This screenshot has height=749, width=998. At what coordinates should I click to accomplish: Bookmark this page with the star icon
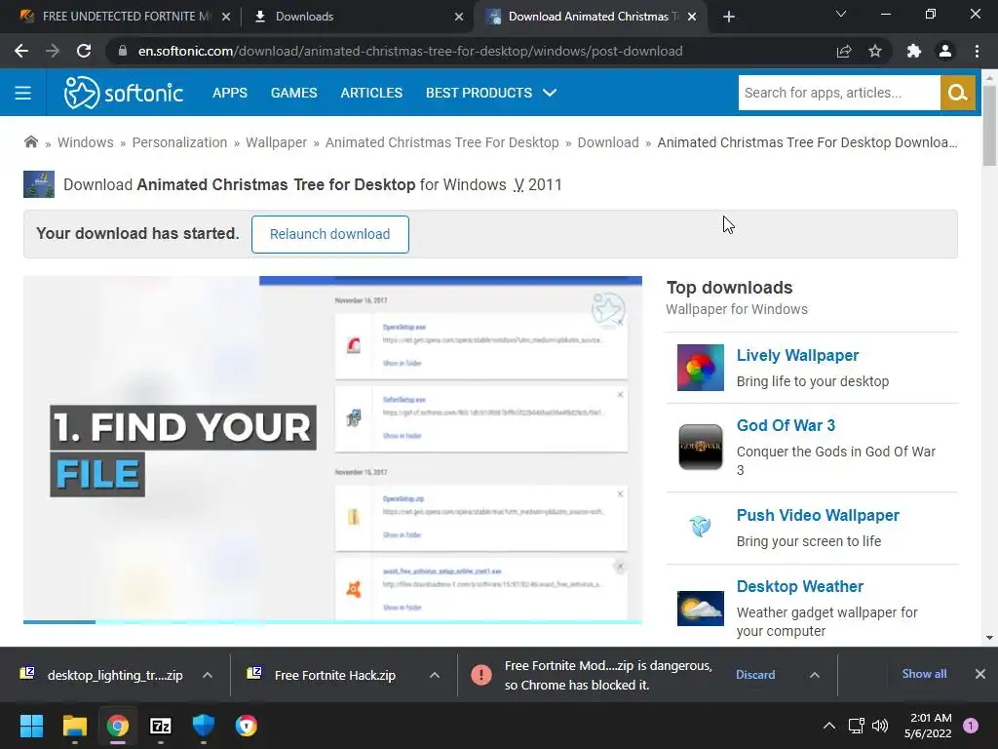pos(875,51)
